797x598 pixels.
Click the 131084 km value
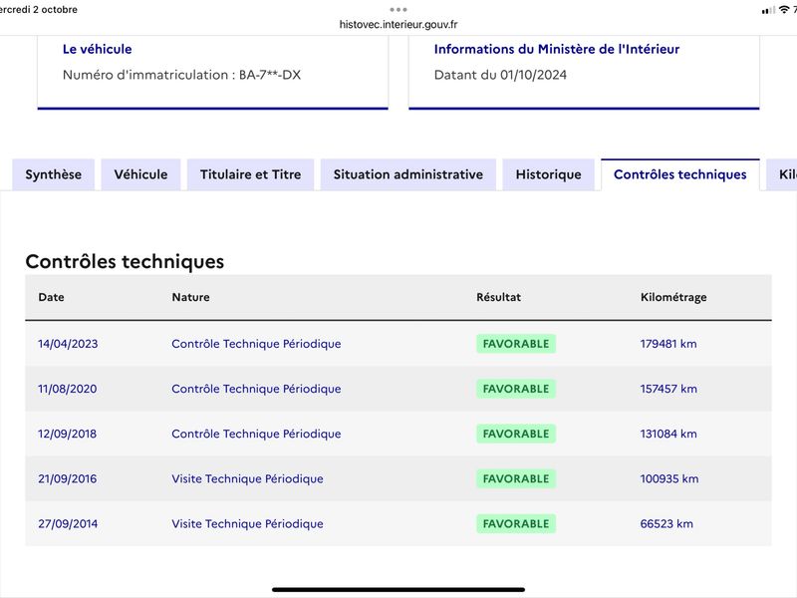click(668, 434)
